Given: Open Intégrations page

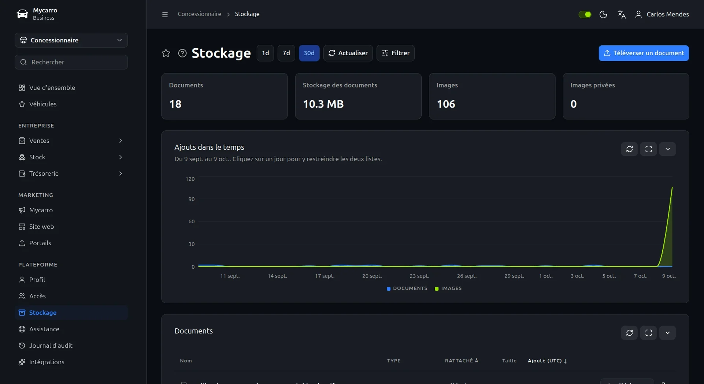Looking at the screenshot, I should 71,362.
